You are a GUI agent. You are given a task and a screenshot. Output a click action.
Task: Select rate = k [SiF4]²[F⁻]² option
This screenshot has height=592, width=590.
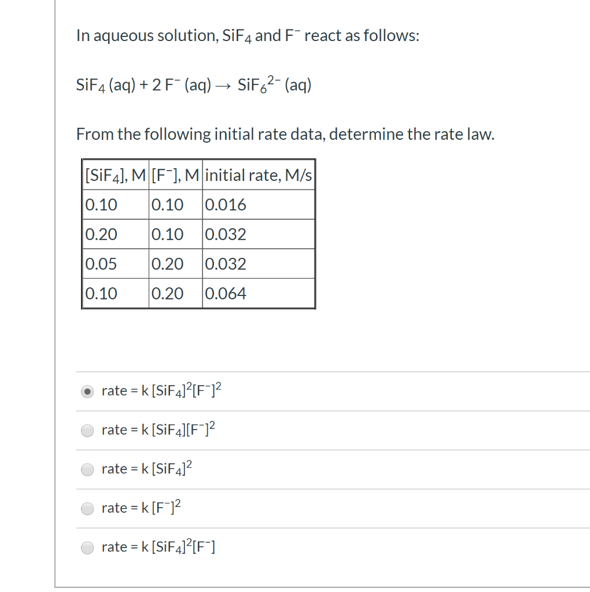pyautogui.click(x=87, y=391)
